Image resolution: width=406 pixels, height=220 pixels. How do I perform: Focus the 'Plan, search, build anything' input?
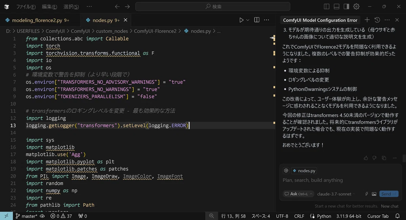[x=340, y=180]
